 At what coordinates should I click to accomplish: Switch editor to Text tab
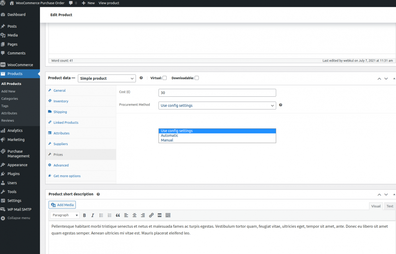pyautogui.click(x=390, y=206)
